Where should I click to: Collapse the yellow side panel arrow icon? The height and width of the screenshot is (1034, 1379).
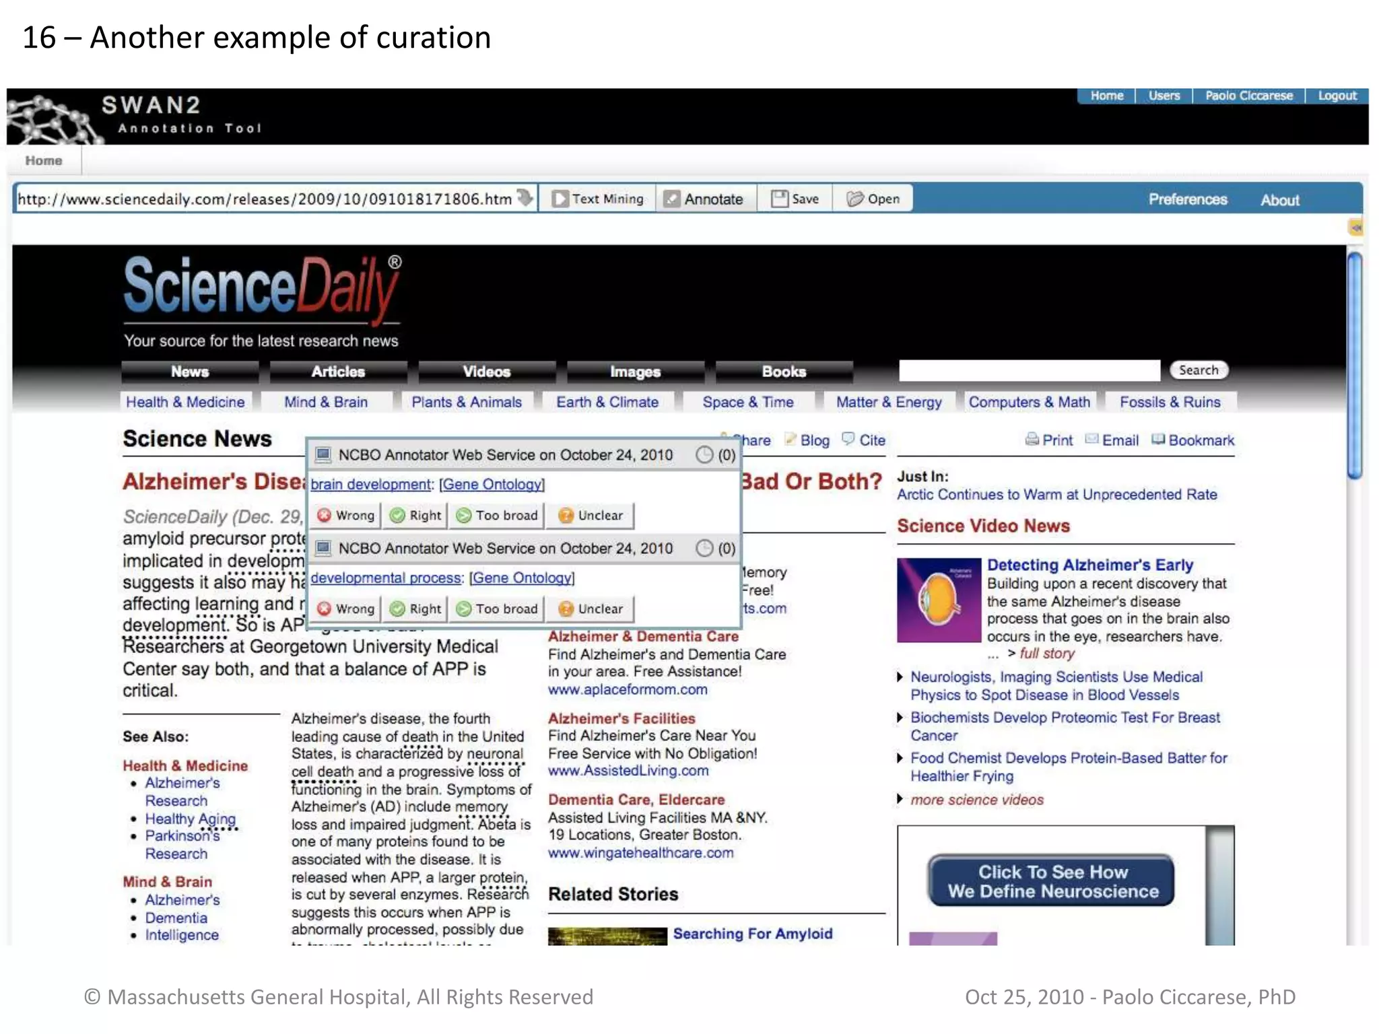click(x=1355, y=228)
